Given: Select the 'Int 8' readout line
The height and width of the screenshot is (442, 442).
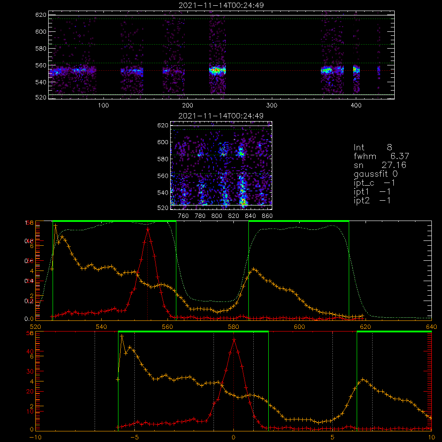Looking at the screenshot, I should [373, 147].
